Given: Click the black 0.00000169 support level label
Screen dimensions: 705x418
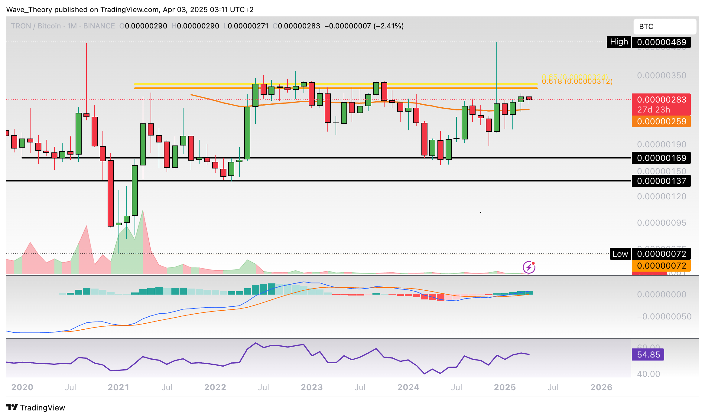Looking at the screenshot, I should pos(661,158).
